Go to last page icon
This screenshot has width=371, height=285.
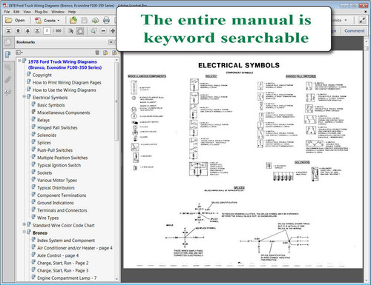[x=37, y=31]
